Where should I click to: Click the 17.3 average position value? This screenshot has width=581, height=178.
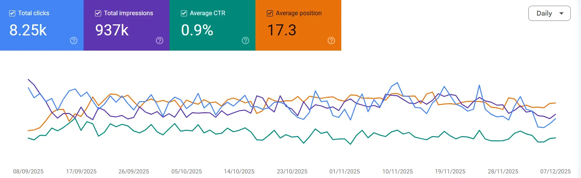pyautogui.click(x=281, y=30)
